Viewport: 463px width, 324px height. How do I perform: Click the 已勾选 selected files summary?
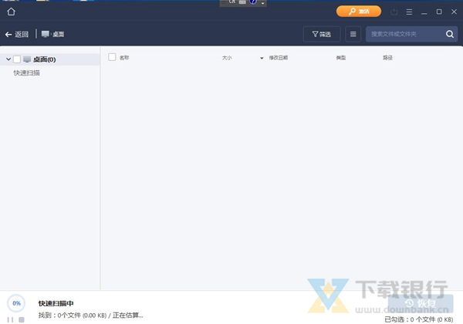[419, 319]
